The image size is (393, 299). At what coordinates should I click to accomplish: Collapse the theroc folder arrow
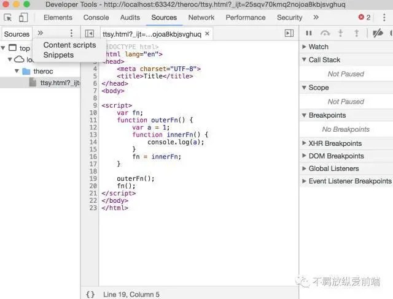[x=17, y=71]
